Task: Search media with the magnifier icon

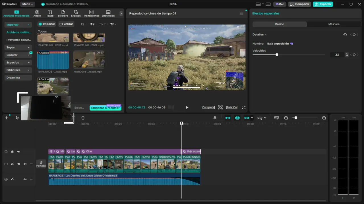Action: [82, 24]
